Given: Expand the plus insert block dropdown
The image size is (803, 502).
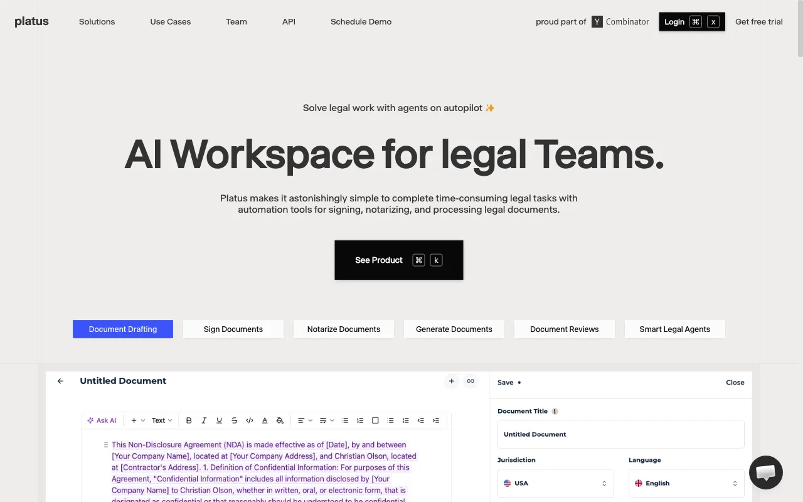Looking at the screenshot, I should pyautogui.click(x=138, y=420).
